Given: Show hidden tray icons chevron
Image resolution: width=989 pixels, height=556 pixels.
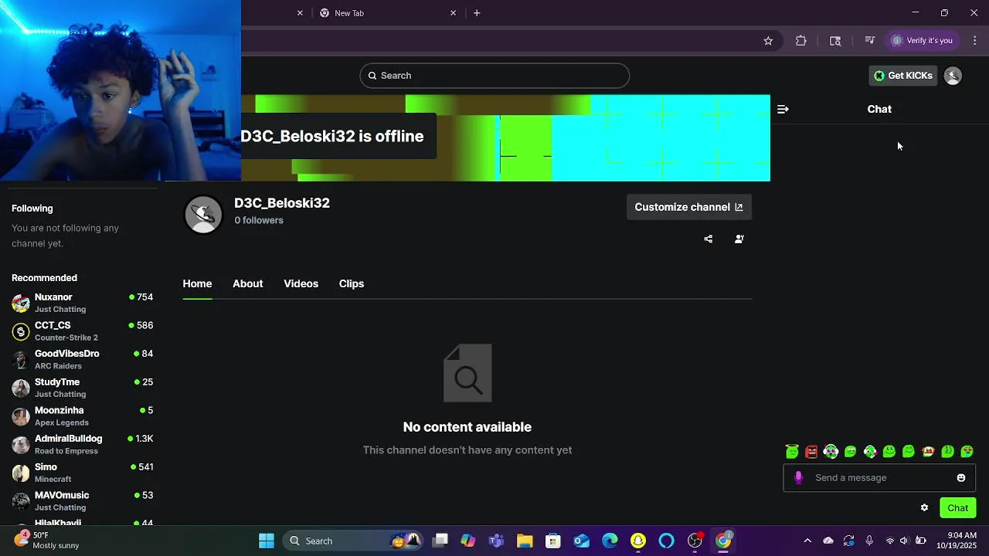Looking at the screenshot, I should [807, 541].
